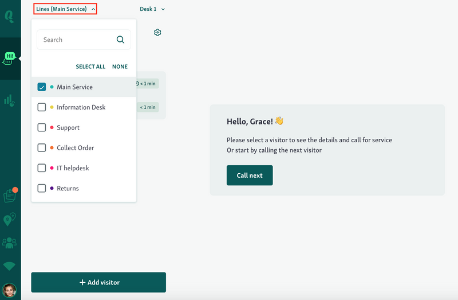The width and height of the screenshot is (458, 300).
Task: Check the Information Desk checkbox
Action: click(x=42, y=107)
